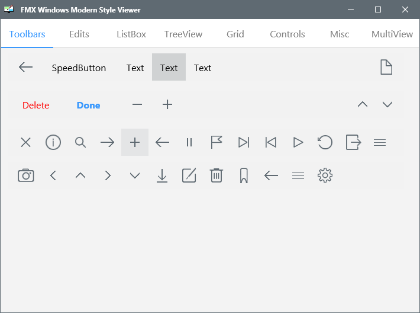Click the trash can icon

217,176
